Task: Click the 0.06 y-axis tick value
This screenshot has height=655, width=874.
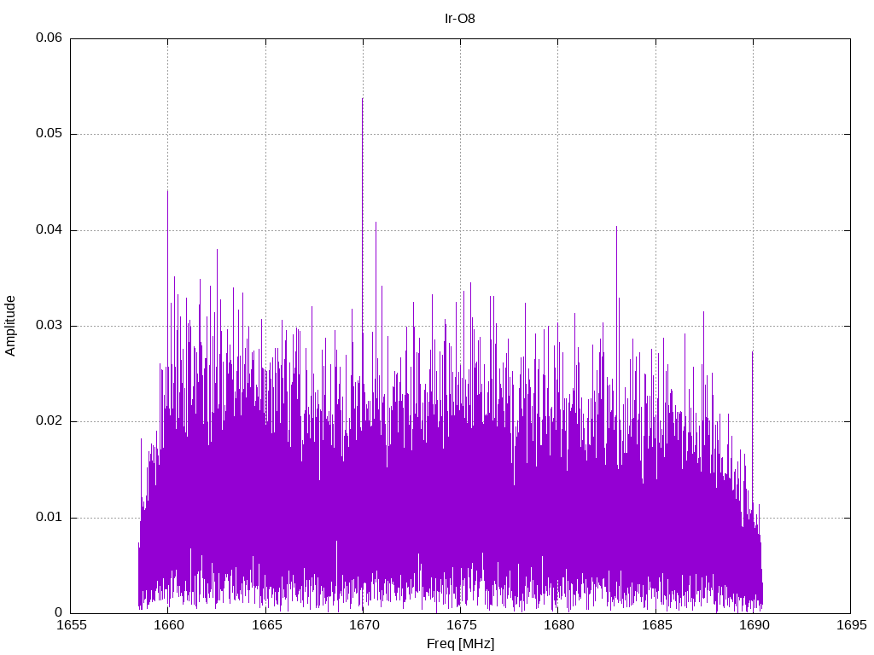Action: [x=49, y=38]
